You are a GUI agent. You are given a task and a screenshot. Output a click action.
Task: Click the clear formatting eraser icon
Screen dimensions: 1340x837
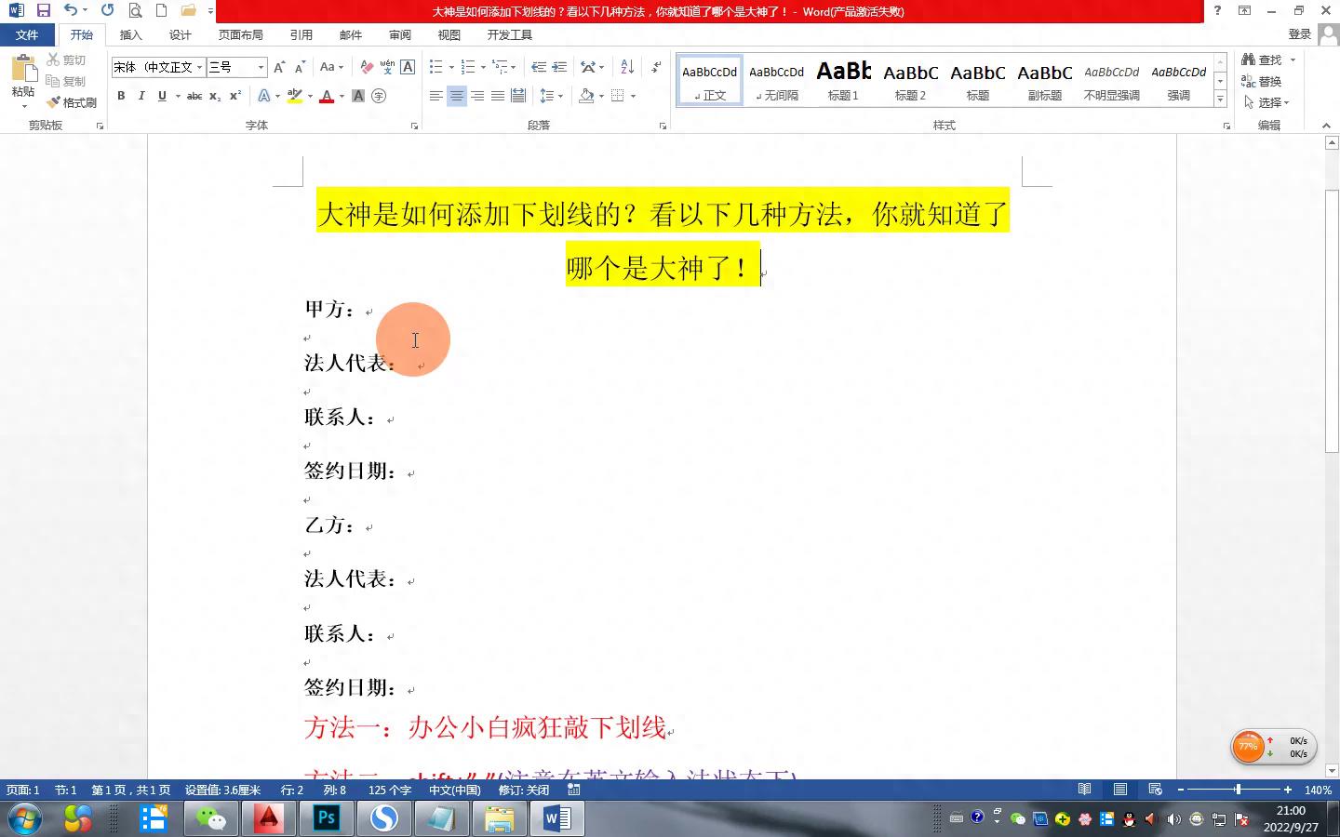click(x=367, y=67)
